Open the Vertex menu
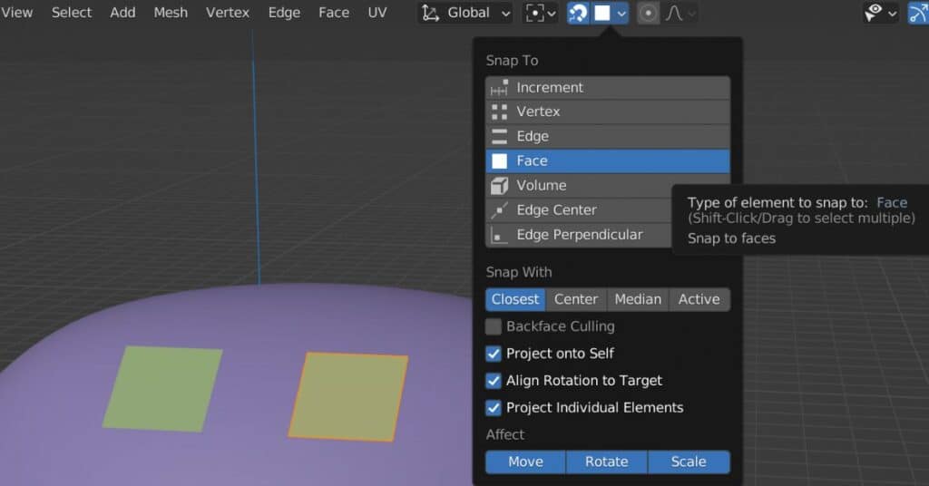Screen dimensions: 929x486 coord(228,13)
